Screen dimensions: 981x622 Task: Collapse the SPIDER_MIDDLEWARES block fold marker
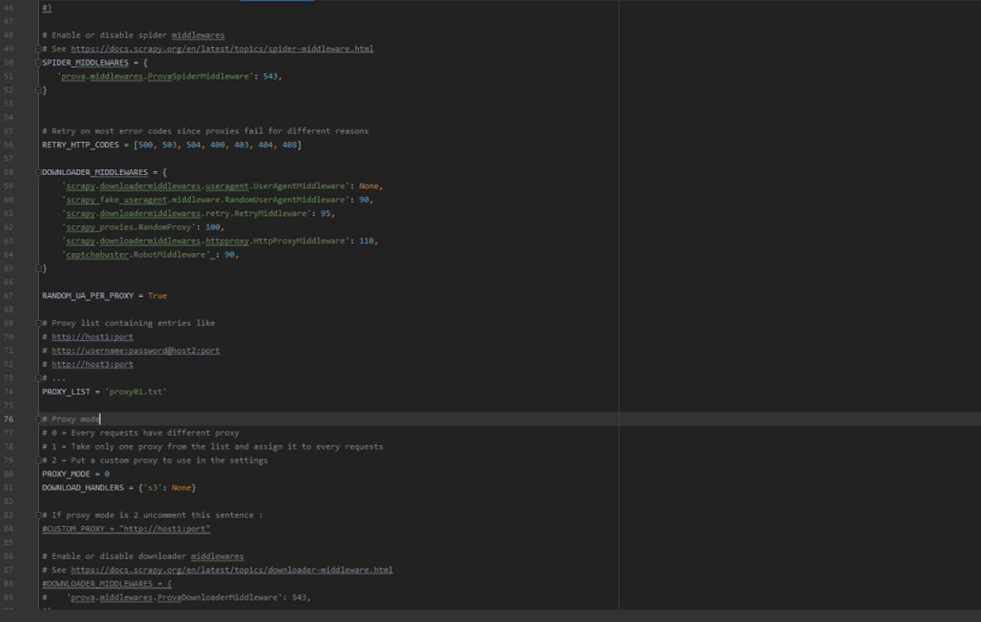[x=38, y=62]
